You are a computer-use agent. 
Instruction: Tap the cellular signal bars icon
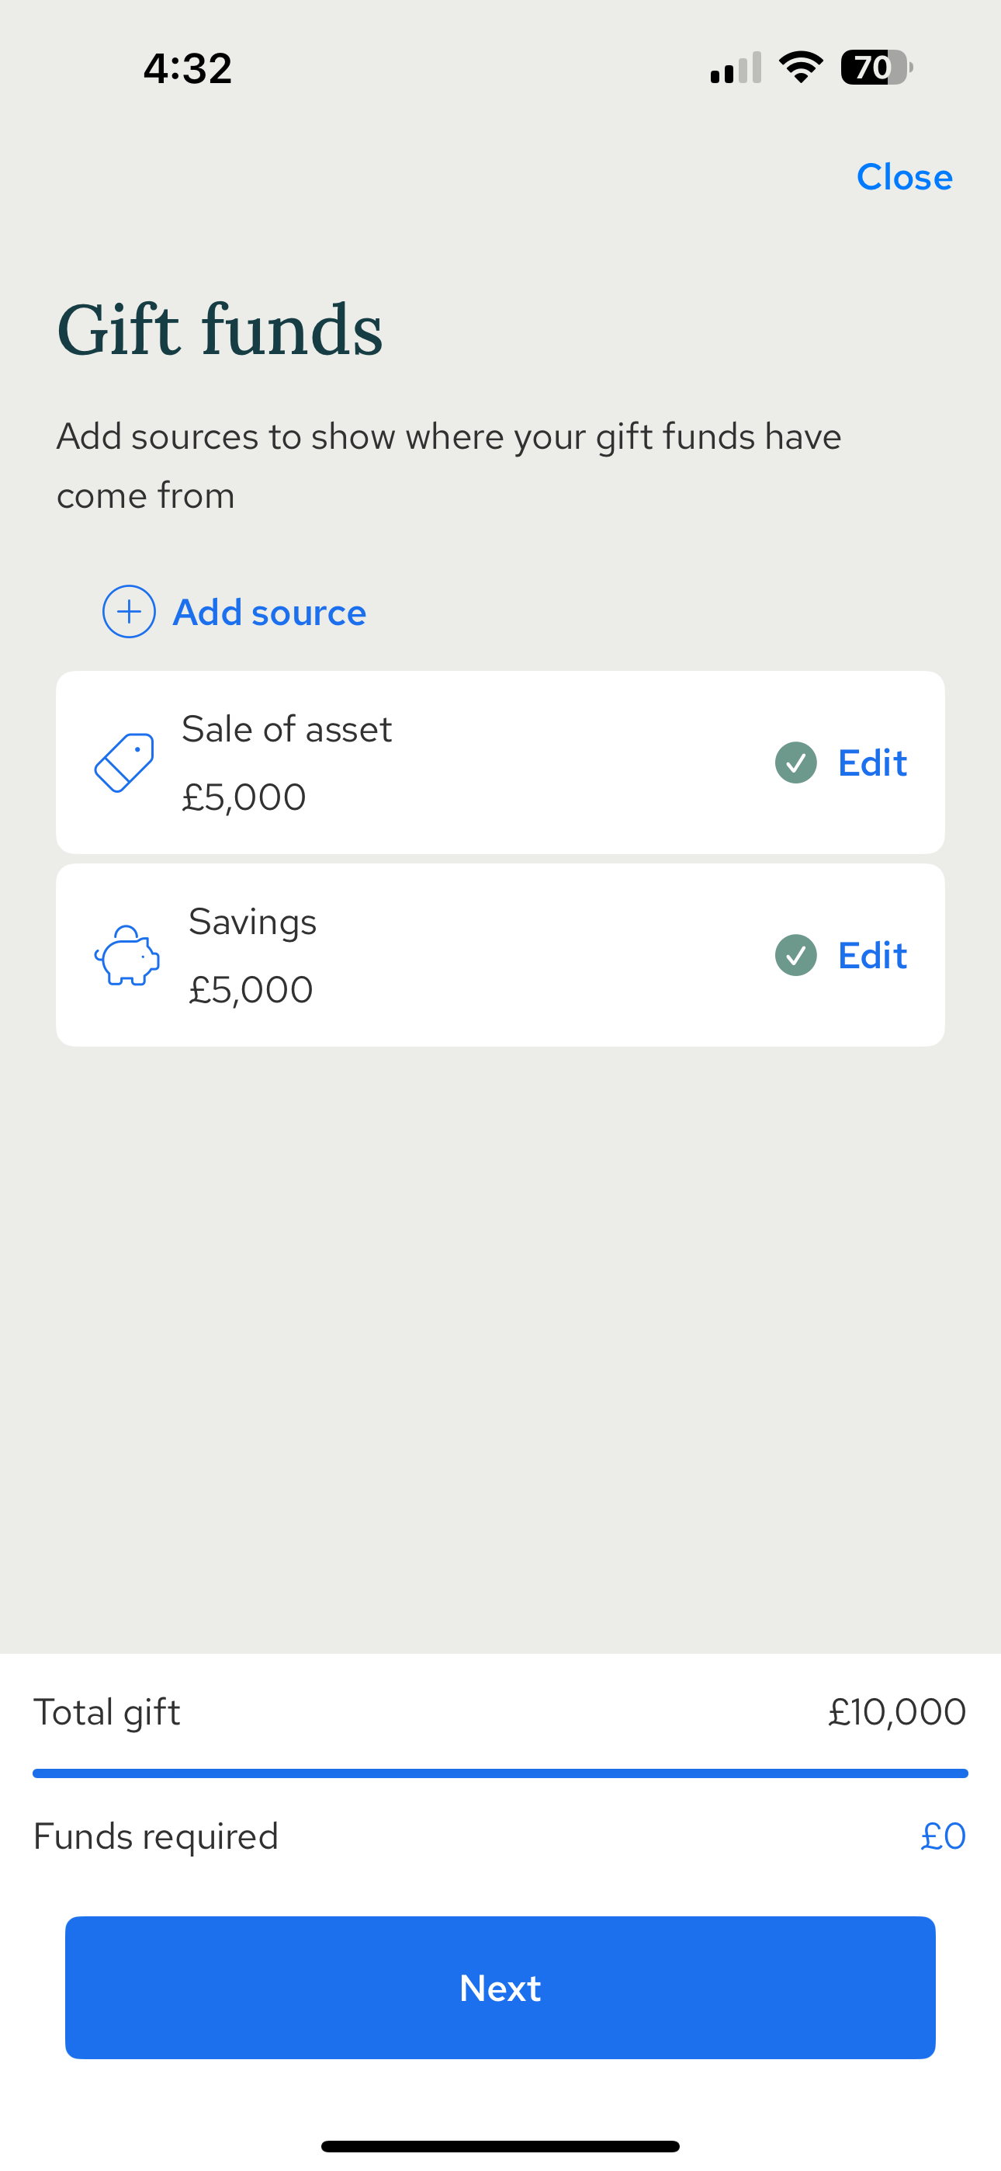point(736,69)
